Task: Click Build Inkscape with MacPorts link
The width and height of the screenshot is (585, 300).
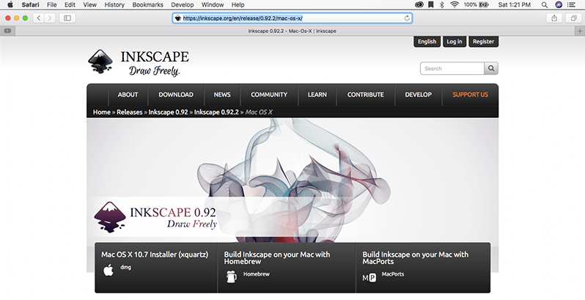Action: [x=415, y=258]
